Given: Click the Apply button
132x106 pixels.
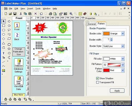Looking at the screenshot, I should point(117,91).
